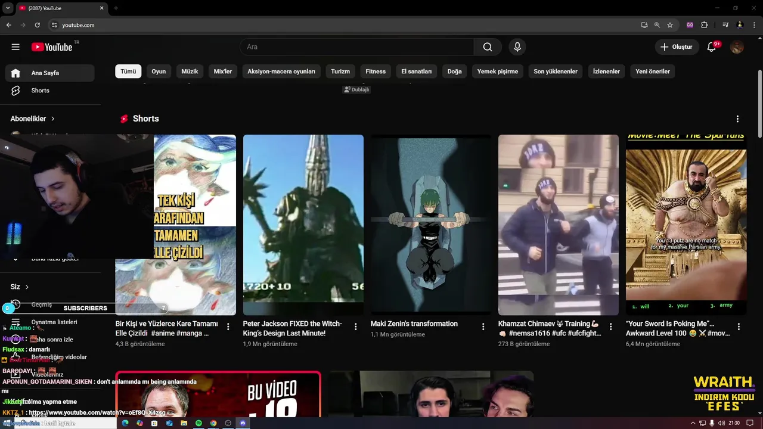Open OBS Studio from the taskbar
Screen dimensions: 763x429
click(x=228, y=423)
